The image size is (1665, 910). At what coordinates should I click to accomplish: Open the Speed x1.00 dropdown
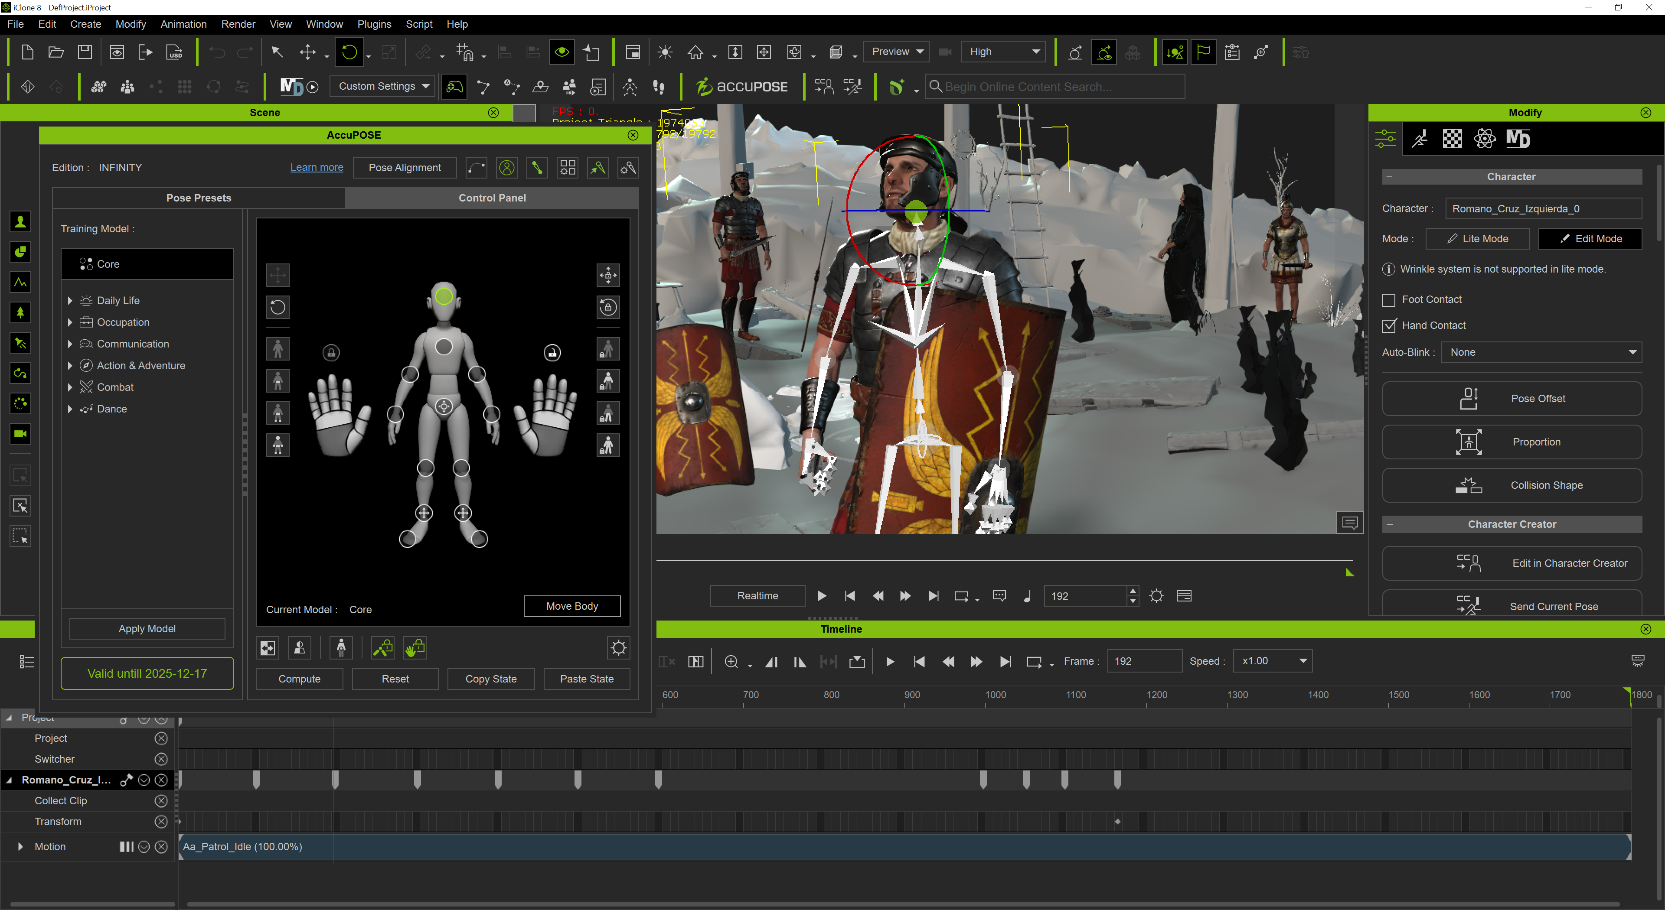[x=1273, y=661]
